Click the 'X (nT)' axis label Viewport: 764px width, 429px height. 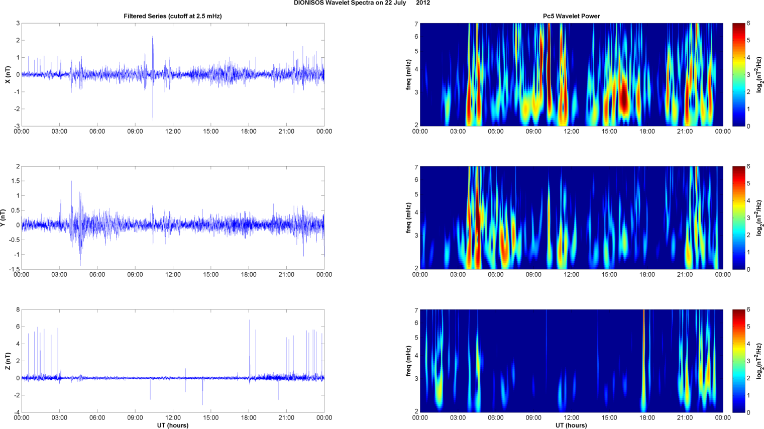tap(8, 74)
